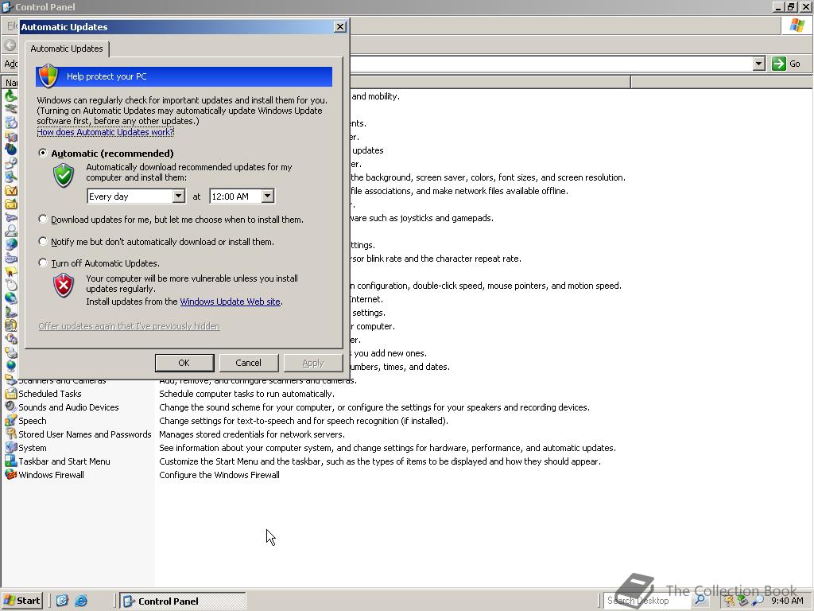Viewport: 814px width, 611px height.
Task: Click the Control Panel taskbar button
Action: (183, 601)
